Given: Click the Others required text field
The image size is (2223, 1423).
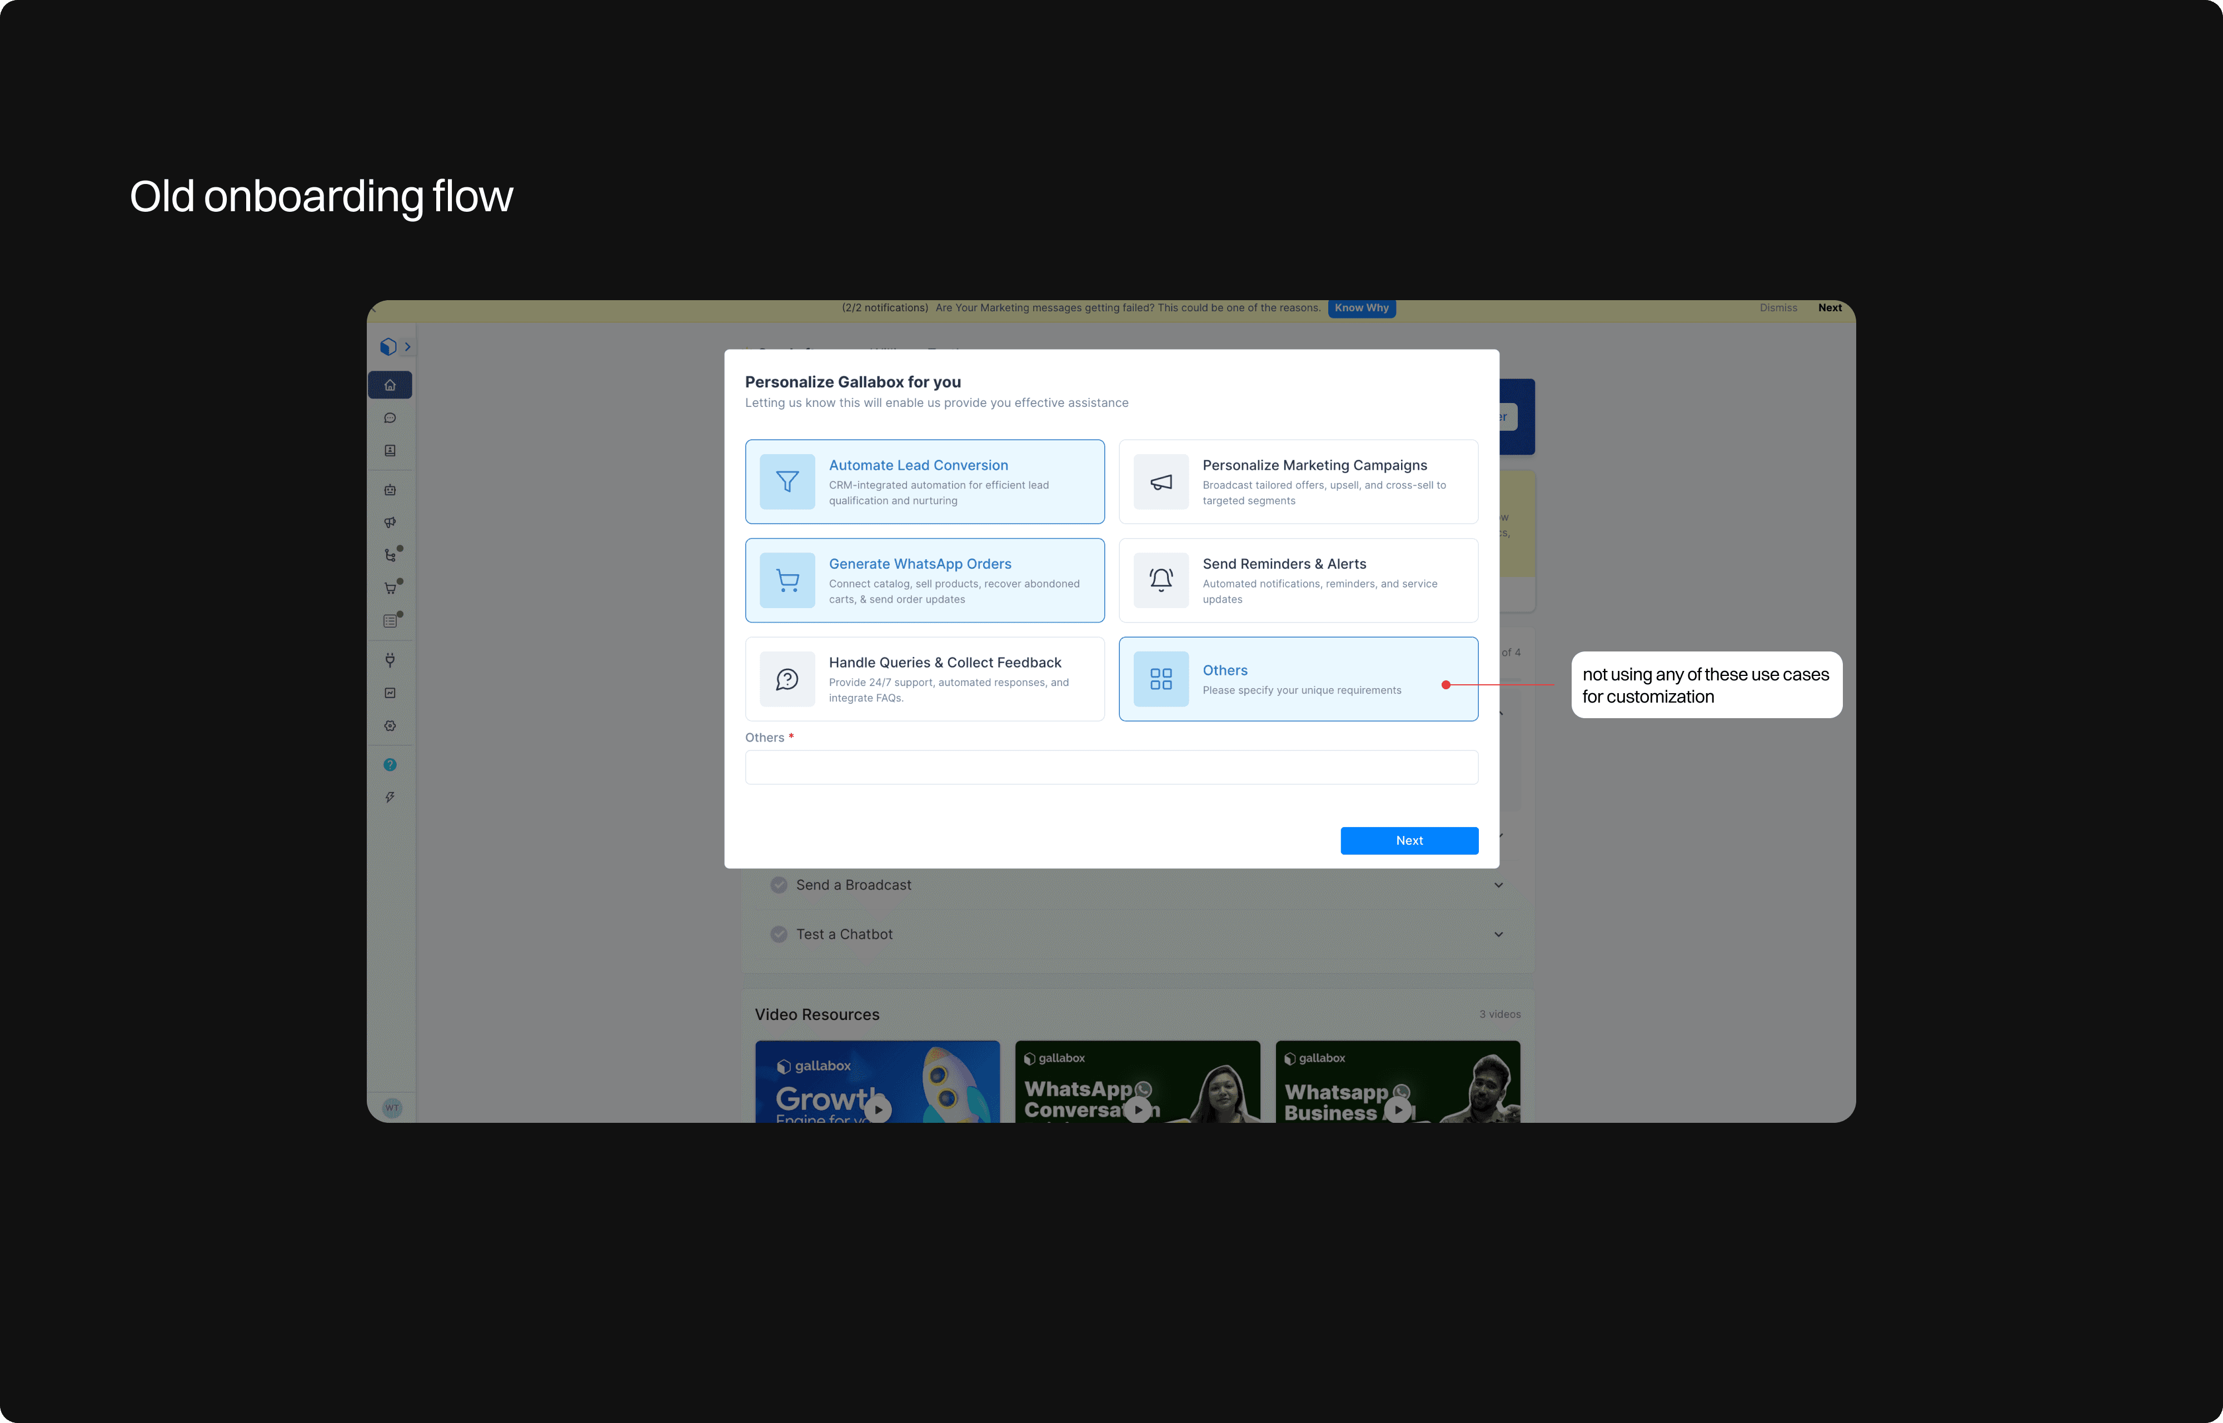Looking at the screenshot, I should pos(1111,767).
